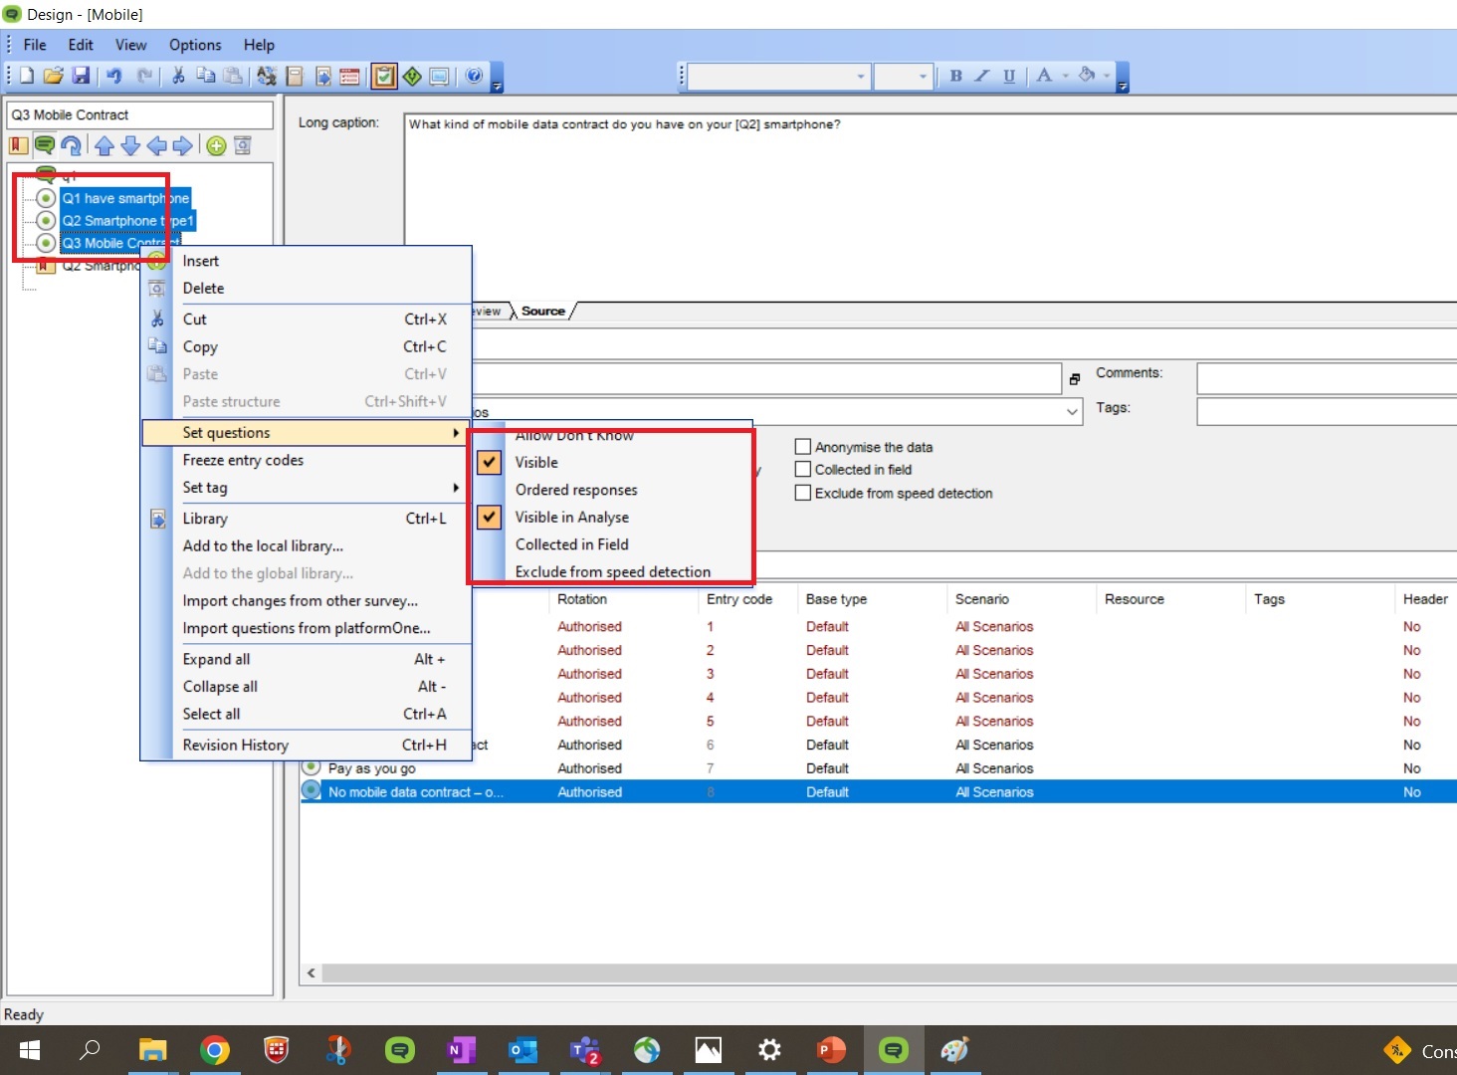Viewport: 1457px width, 1075px height.
Task: Click the red chapter bookmark icon above the tree
Action: tap(19, 145)
